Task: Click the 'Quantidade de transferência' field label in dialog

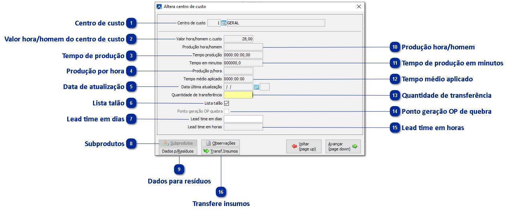Action: pyautogui.click(x=197, y=95)
